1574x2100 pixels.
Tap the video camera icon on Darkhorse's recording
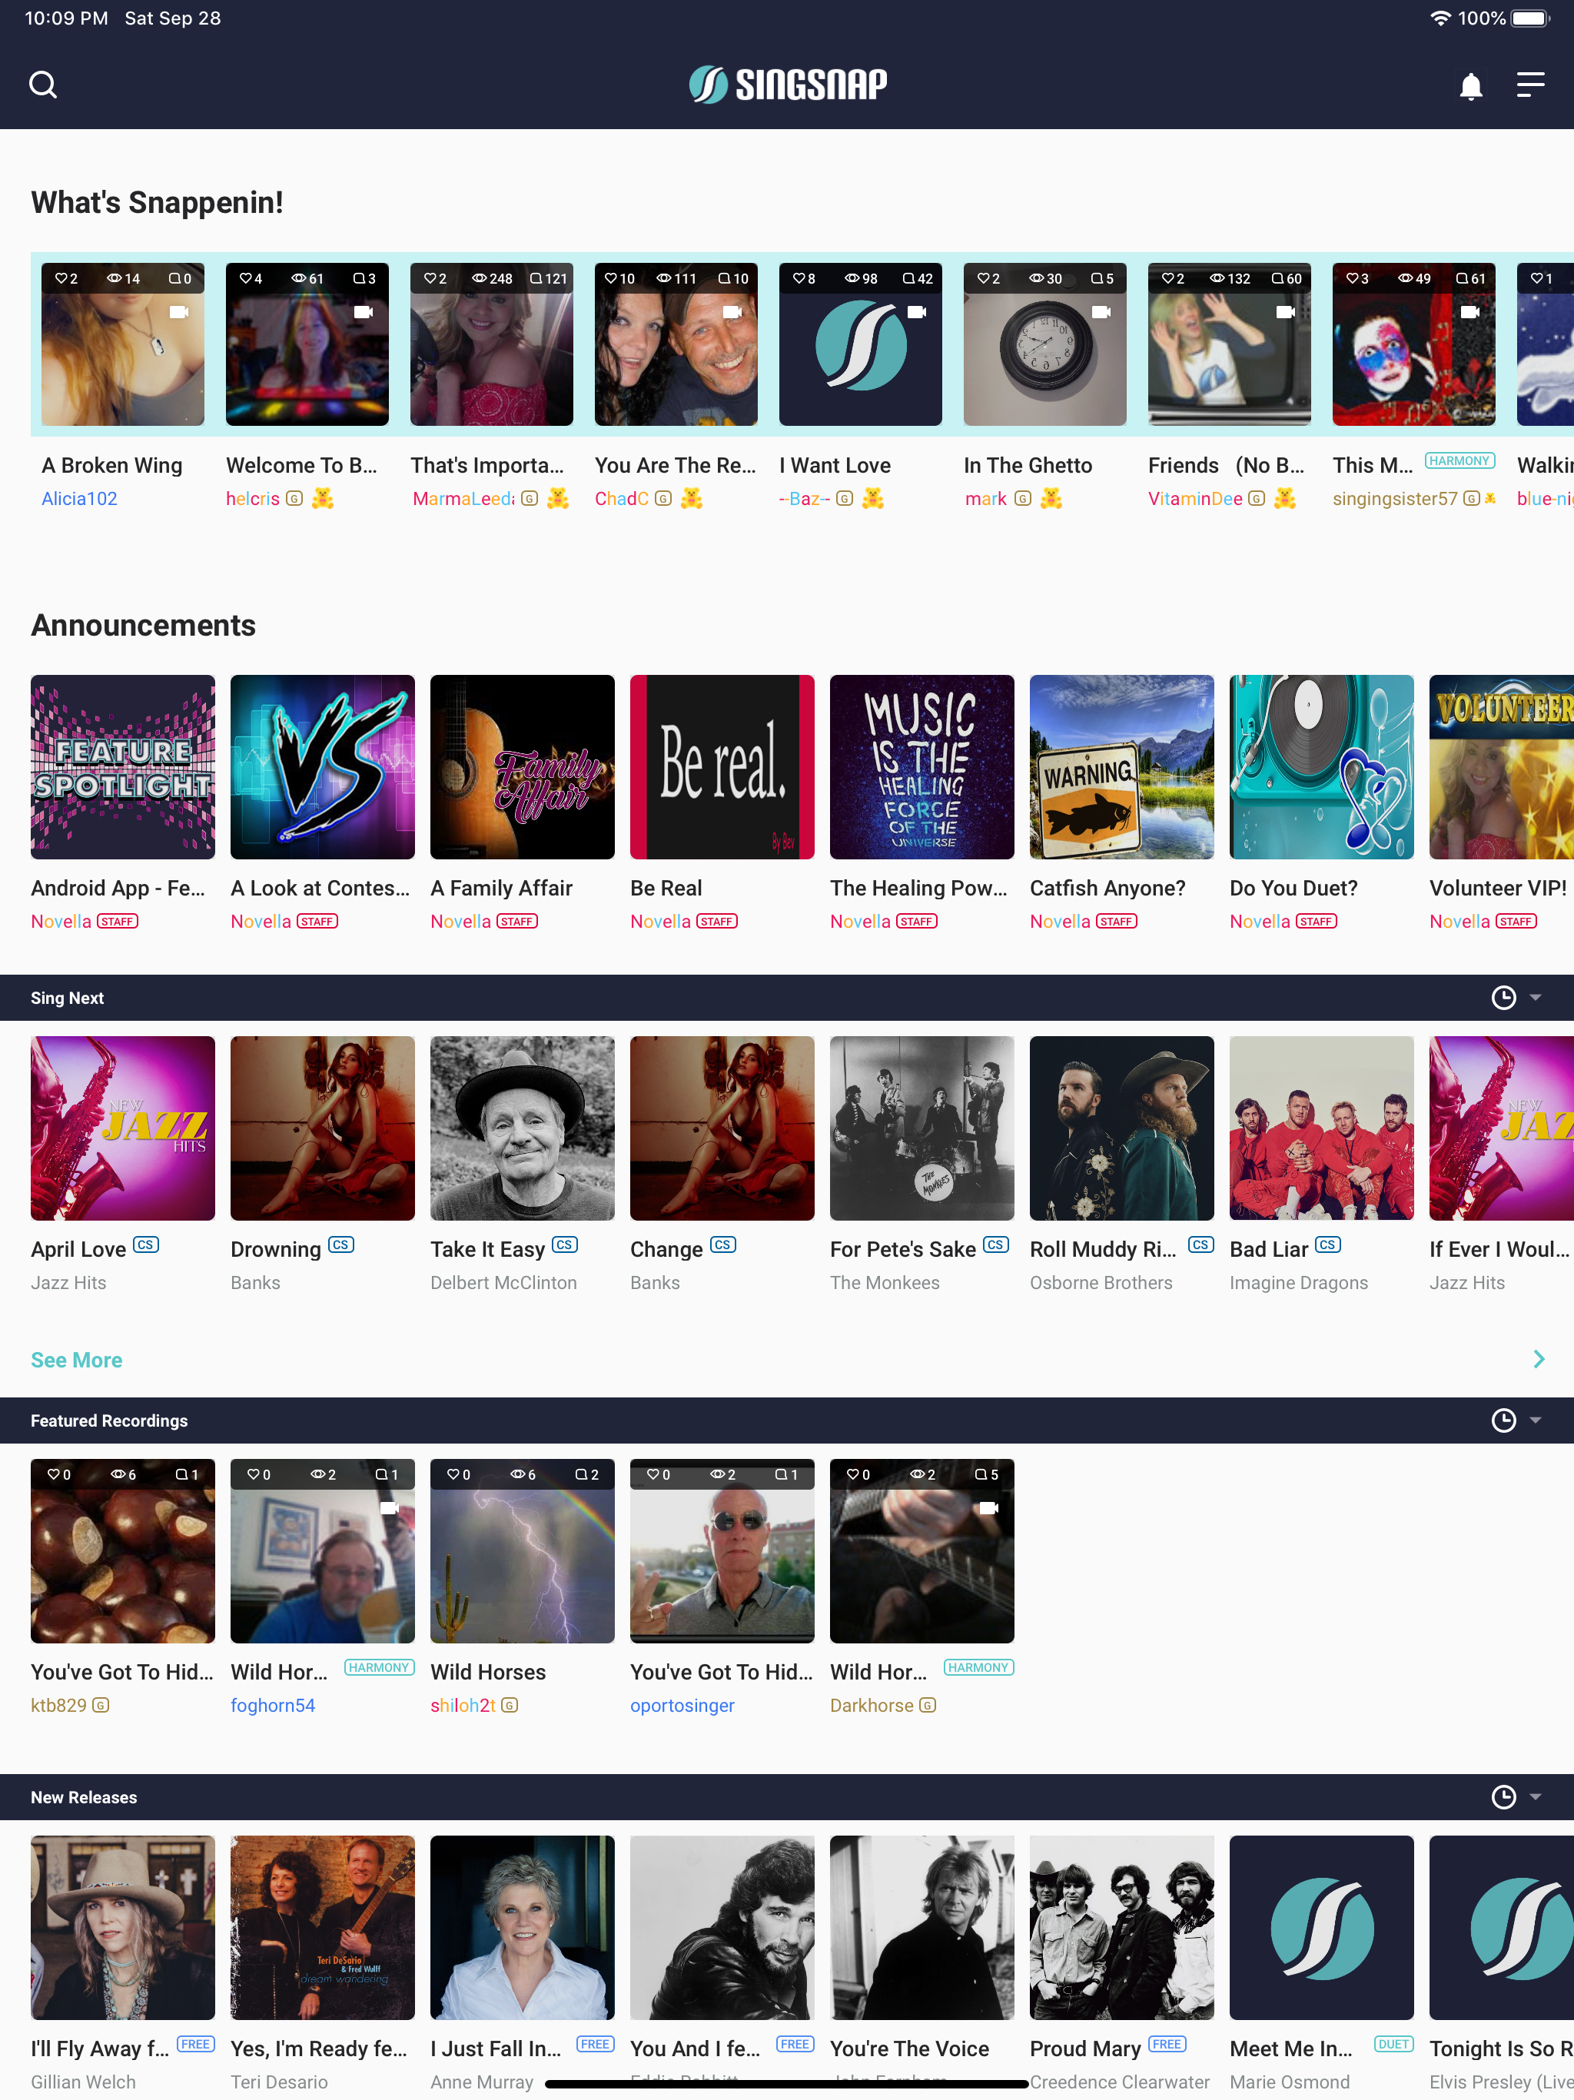coord(988,1507)
